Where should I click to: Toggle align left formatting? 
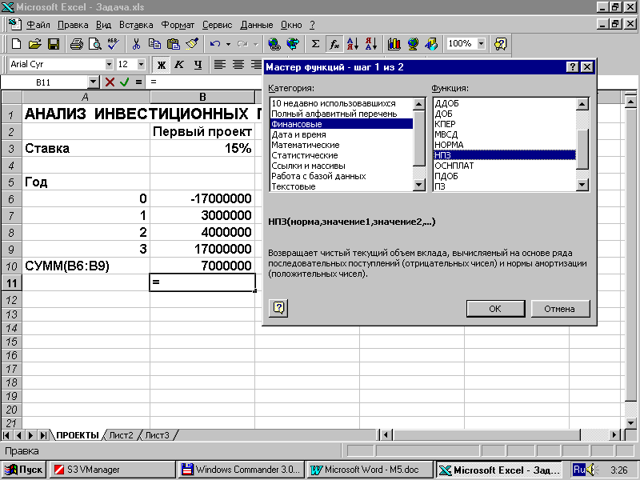(x=219, y=65)
